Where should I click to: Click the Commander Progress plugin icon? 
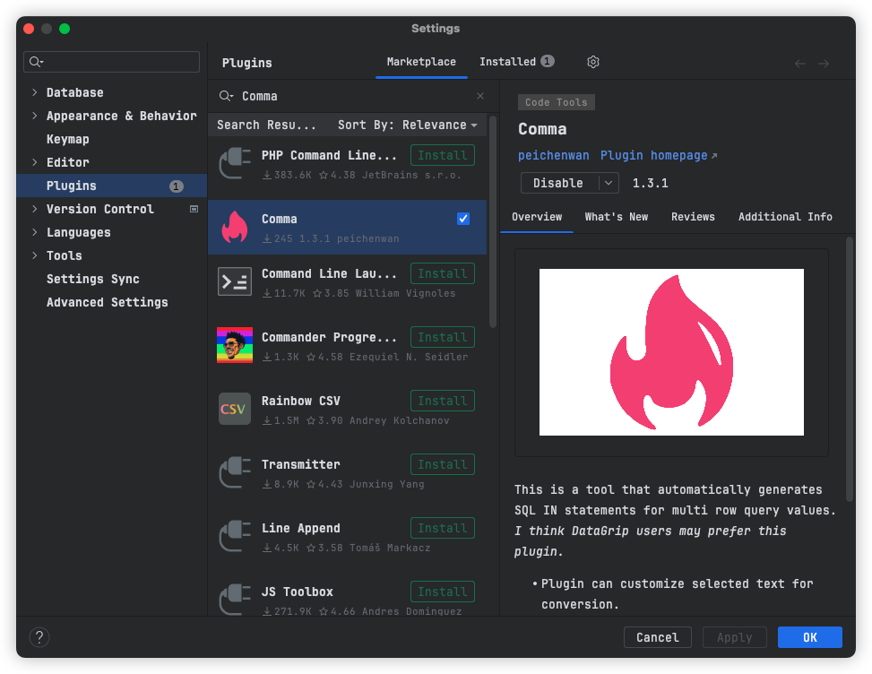click(235, 345)
